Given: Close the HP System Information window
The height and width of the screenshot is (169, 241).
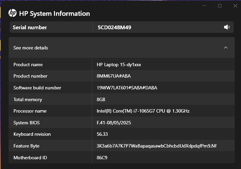Looking at the screenshot, I should [x=235, y=6].
